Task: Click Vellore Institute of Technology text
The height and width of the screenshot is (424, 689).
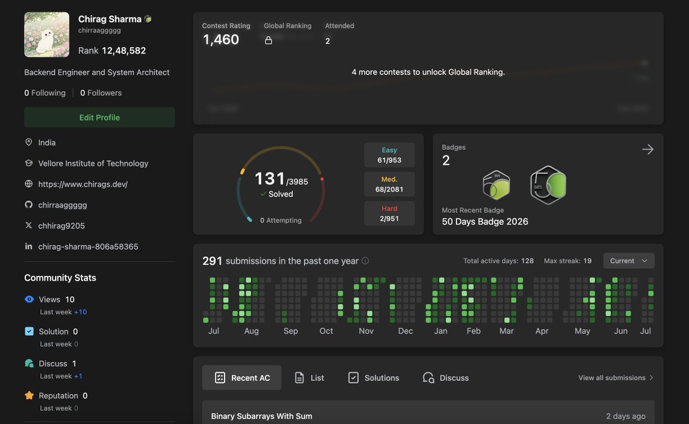Action: click(x=93, y=163)
